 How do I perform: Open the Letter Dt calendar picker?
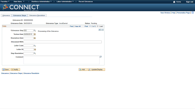pos(35,50)
